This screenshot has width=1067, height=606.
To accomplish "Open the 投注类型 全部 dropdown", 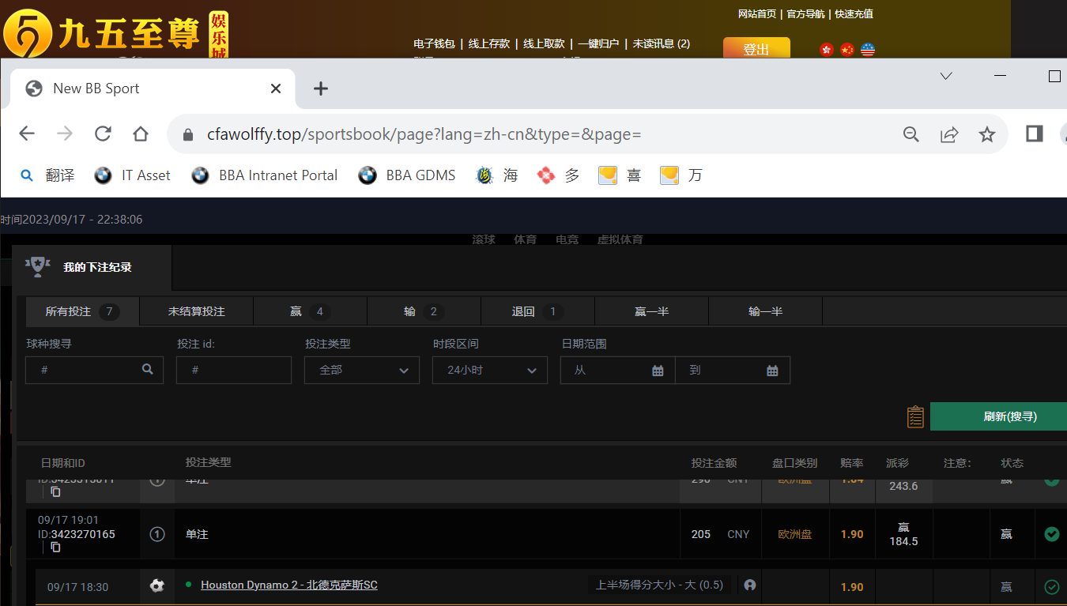I will pos(362,370).
